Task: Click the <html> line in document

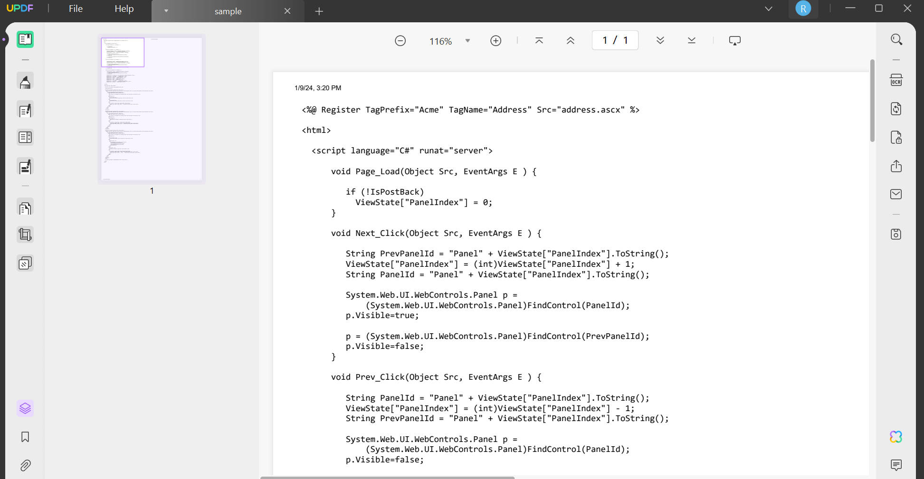Action: [x=316, y=130]
